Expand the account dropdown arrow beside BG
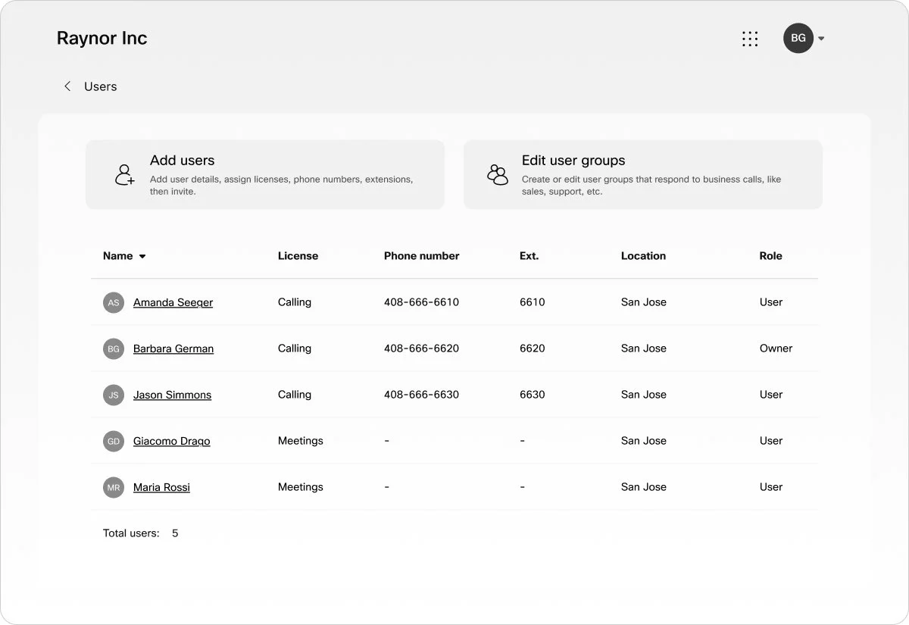Viewport: 909px width, 625px height. (x=822, y=39)
